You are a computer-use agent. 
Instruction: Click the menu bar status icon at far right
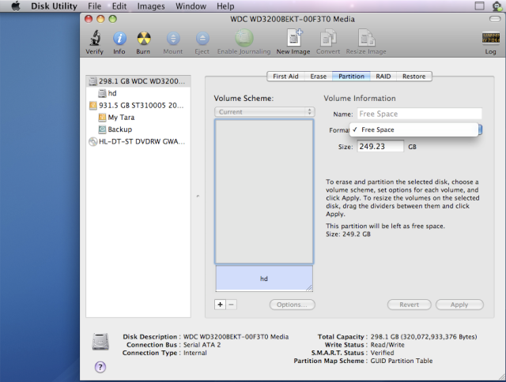pyautogui.click(x=497, y=6)
